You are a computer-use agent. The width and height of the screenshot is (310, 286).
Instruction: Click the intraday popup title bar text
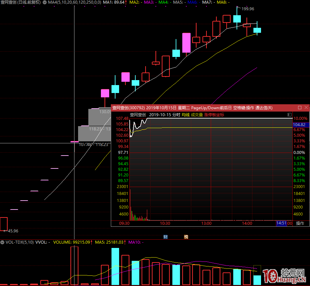click(192, 108)
